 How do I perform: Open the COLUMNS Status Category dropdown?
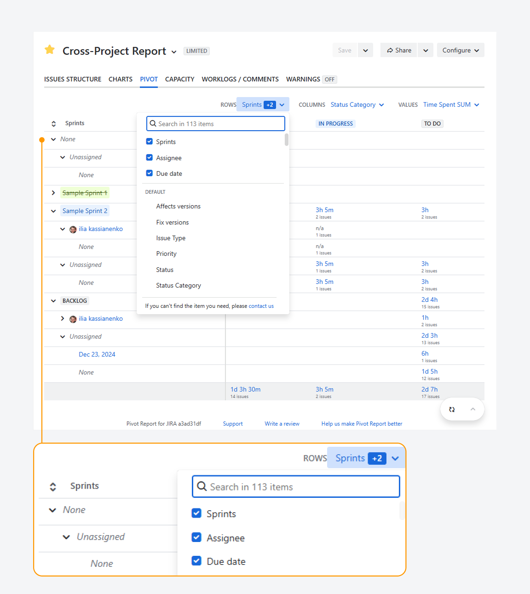(x=357, y=104)
